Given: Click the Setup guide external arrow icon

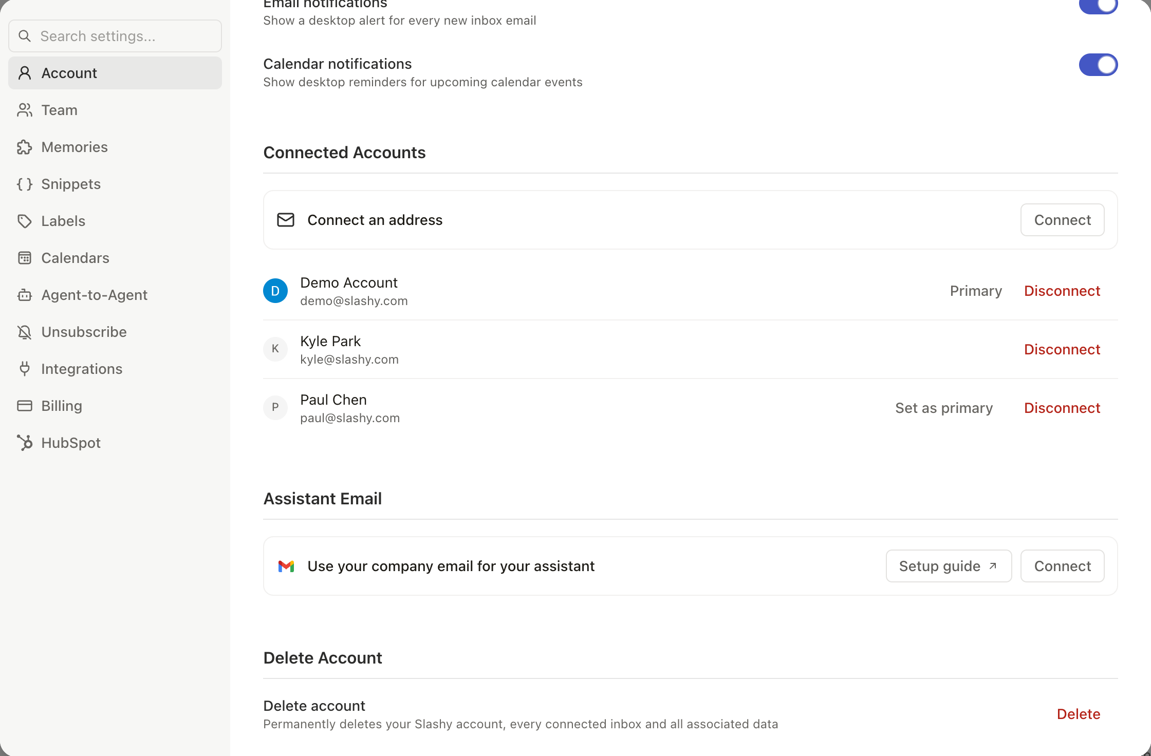Looking at the screenshot, I should point(993,566).
